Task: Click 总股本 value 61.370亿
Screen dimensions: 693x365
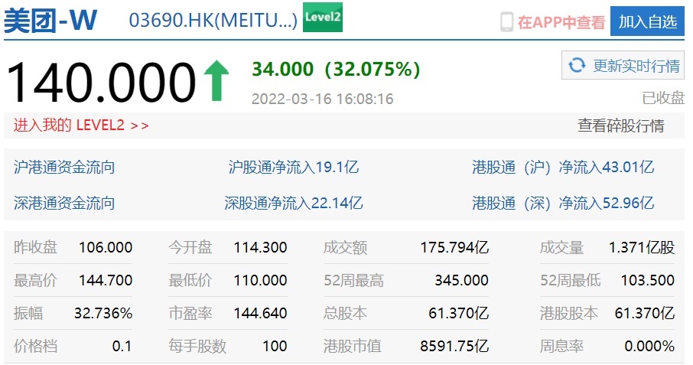Action: [459, 313]
